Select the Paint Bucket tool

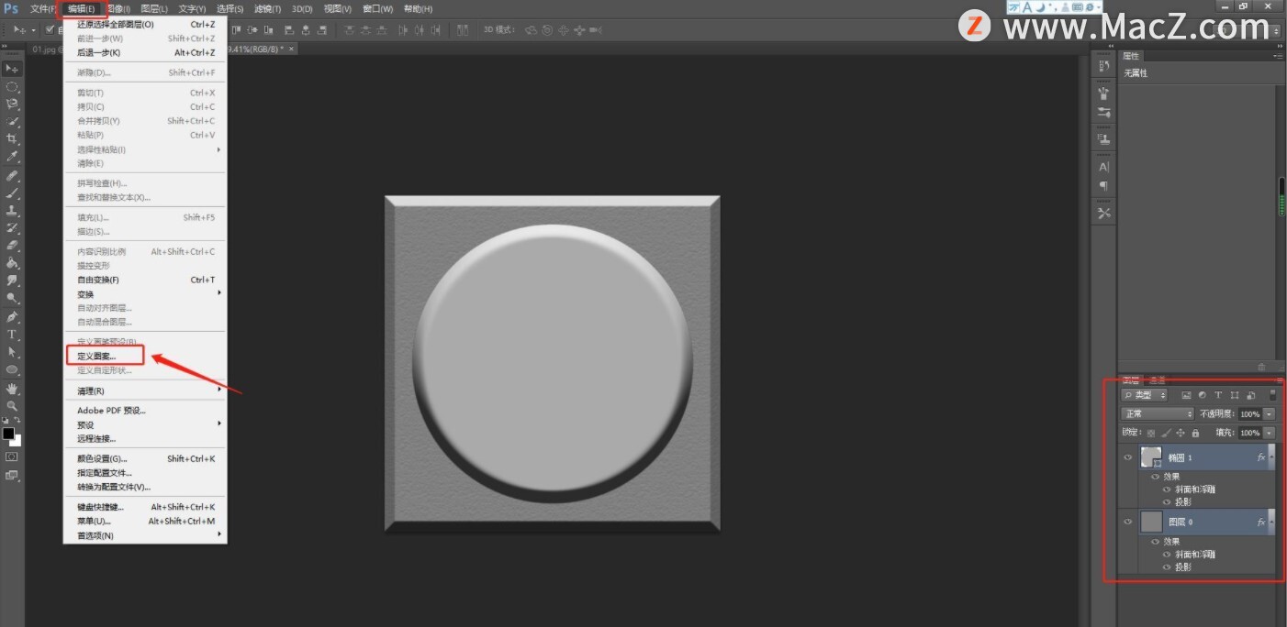coord(12,262)
